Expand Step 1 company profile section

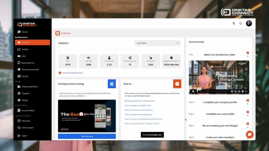[248, 104]
